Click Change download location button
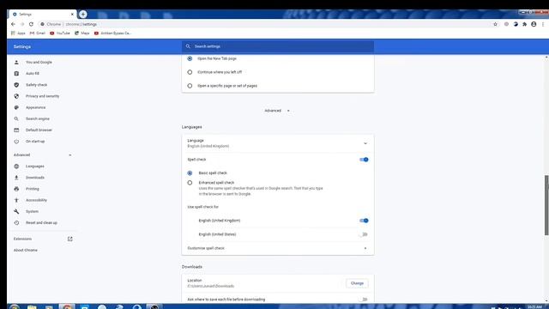The image size is (549, 309). coord(357,283)
